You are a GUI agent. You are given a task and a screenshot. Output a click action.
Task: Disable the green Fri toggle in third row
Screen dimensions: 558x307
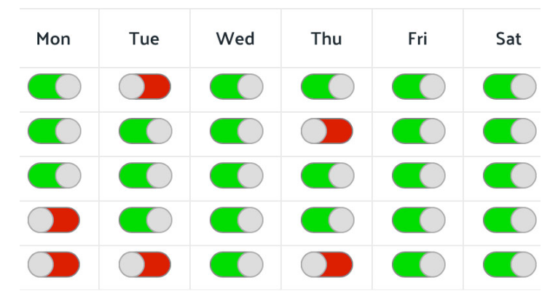(419, 175)
